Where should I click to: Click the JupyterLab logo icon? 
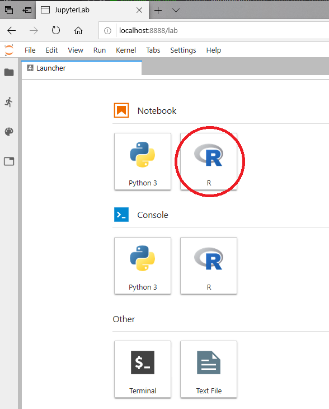coord(9,50)
